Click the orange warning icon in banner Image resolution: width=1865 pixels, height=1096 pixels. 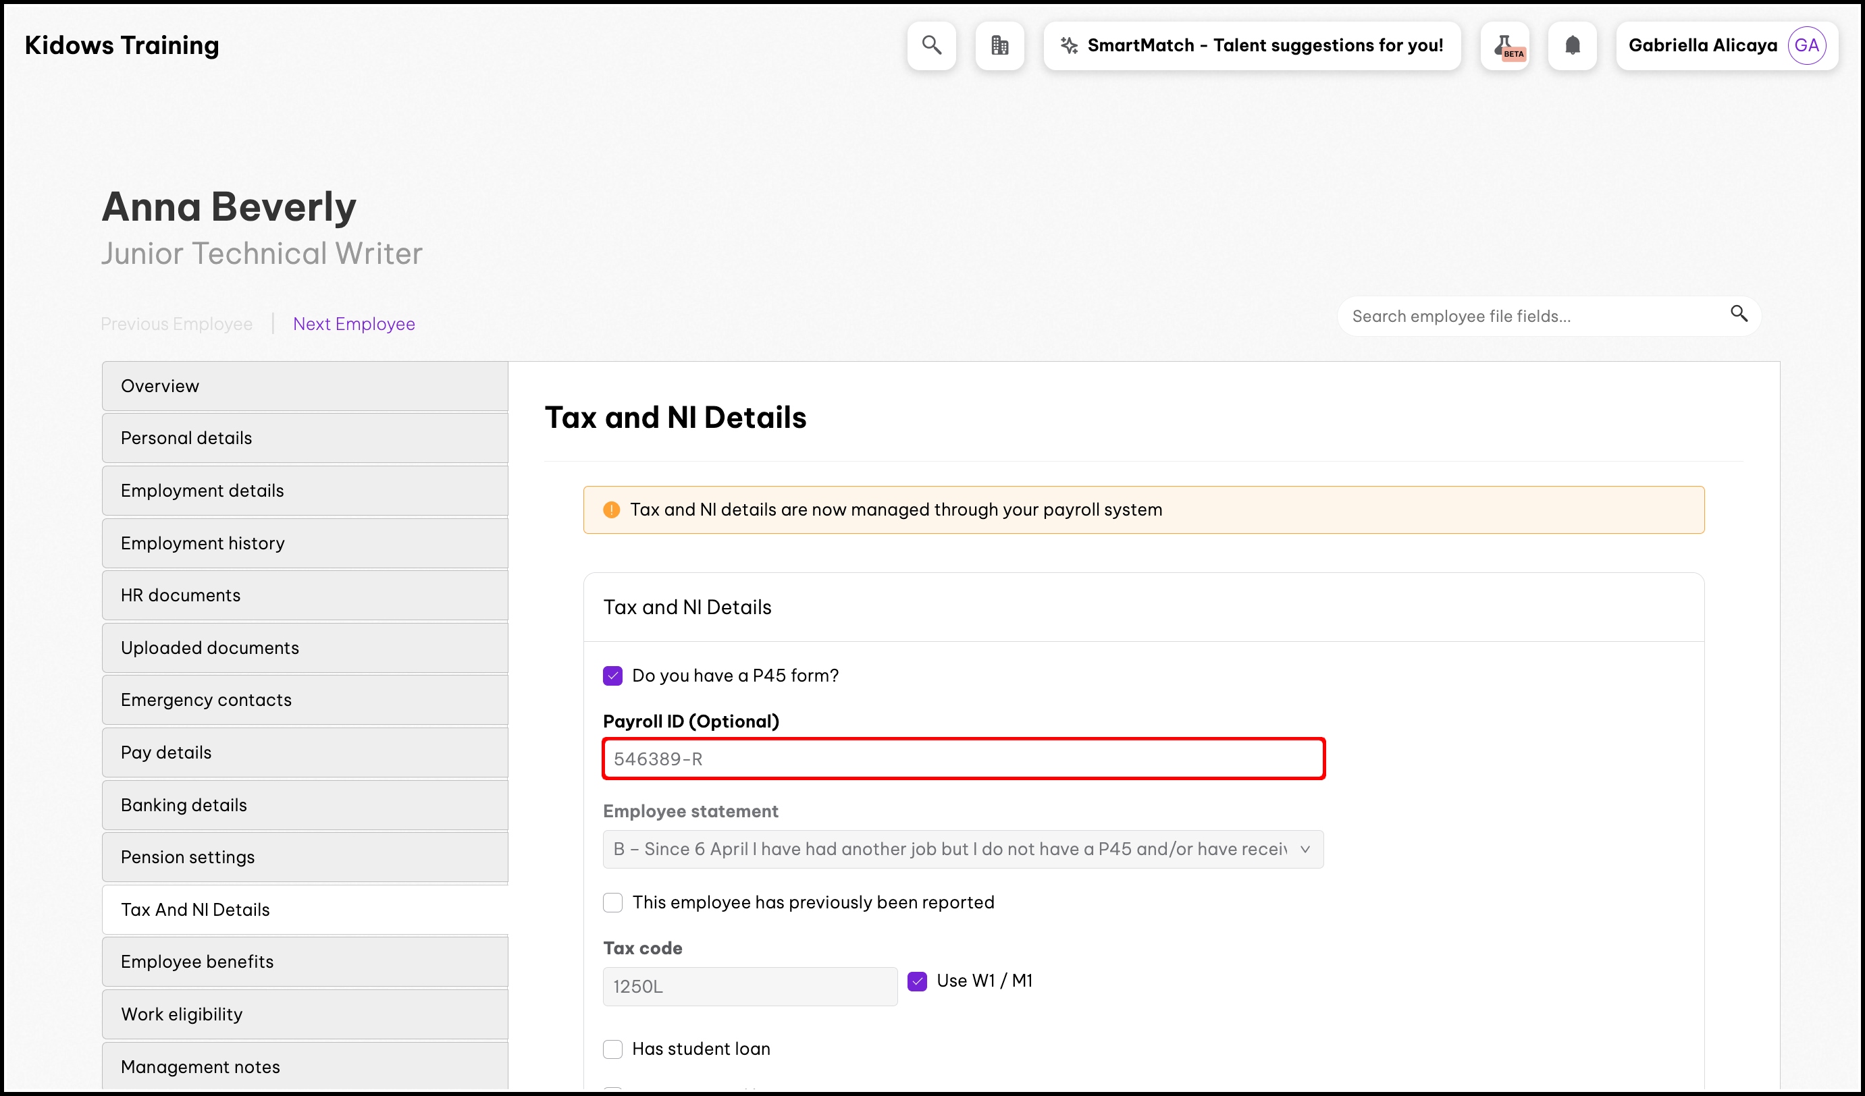click(611, 510)
